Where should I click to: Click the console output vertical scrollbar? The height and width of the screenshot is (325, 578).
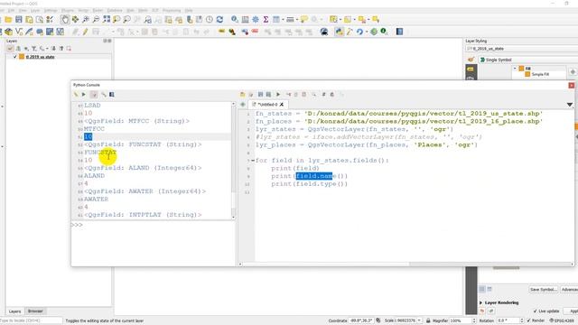pos(233,161)
